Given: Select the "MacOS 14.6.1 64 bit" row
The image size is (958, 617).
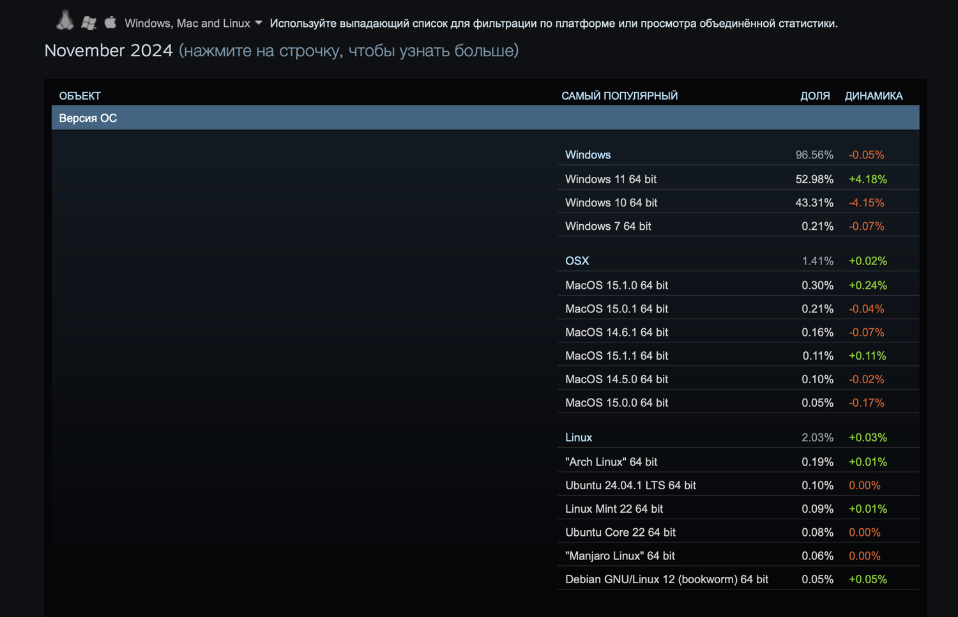Looking at the screenshot, I should pyautogui.click(x=739, y=333).
